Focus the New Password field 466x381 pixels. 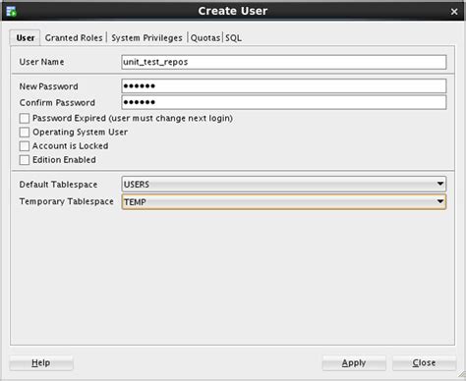point(284,86)
